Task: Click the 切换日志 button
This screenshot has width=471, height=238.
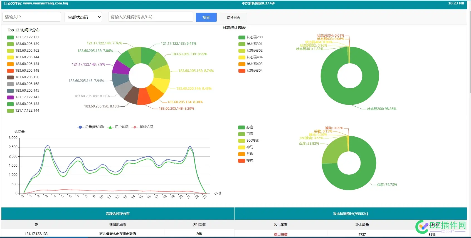Action: (x=233, y=17)
